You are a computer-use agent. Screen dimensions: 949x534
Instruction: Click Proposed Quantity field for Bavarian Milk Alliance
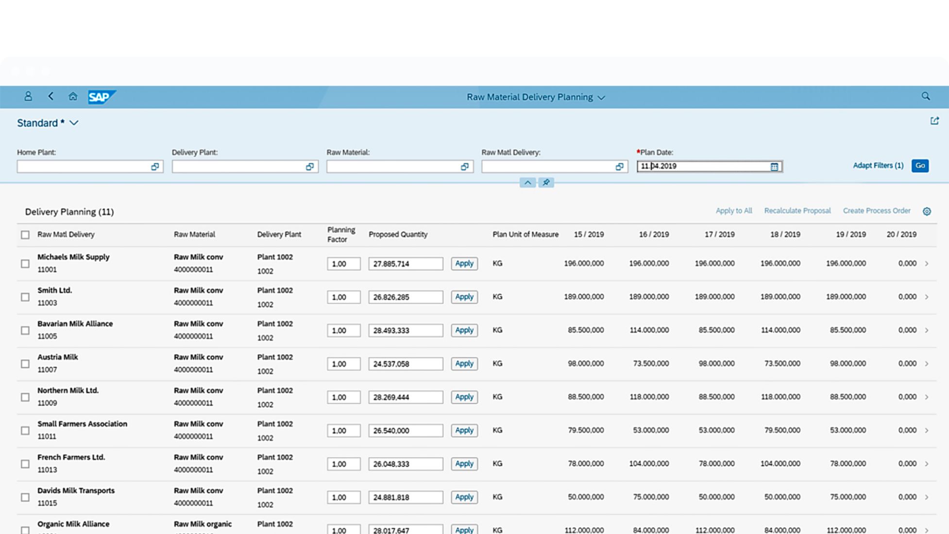405,330
